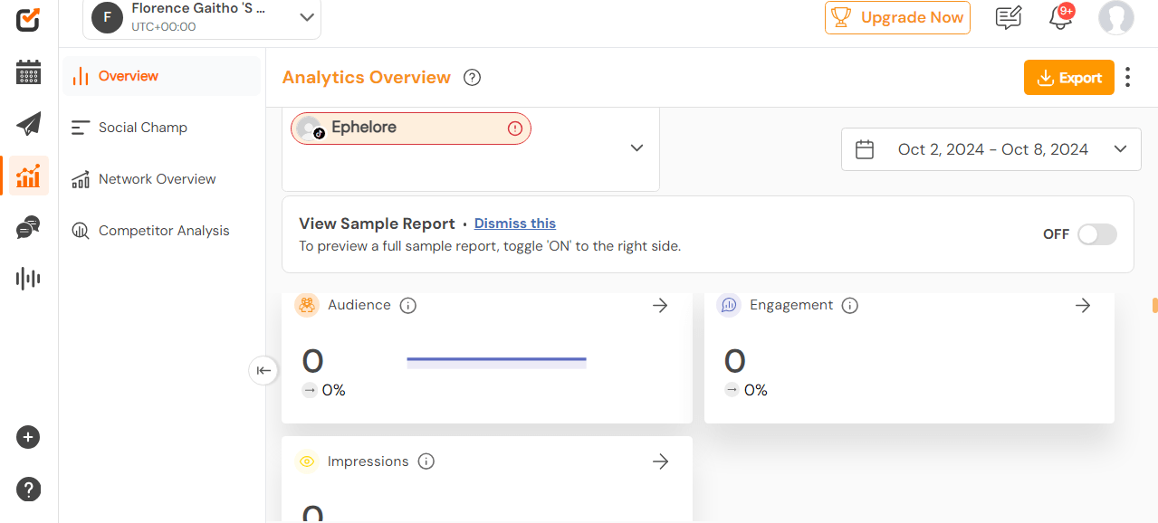This screenshot has width=1158, height=523.
Task: Click the page scrollbar thumb
Action: pyautogui.click(x=1154, y=305)
